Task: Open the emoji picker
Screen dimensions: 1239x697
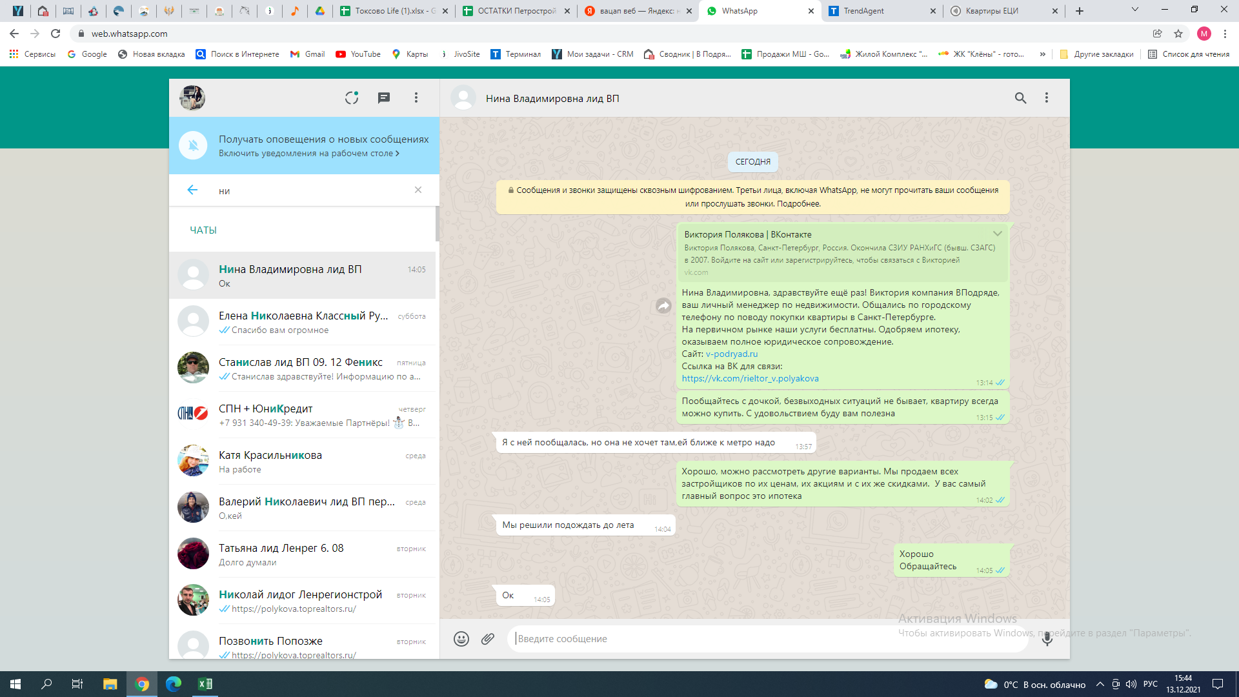Action: [461, 639]
